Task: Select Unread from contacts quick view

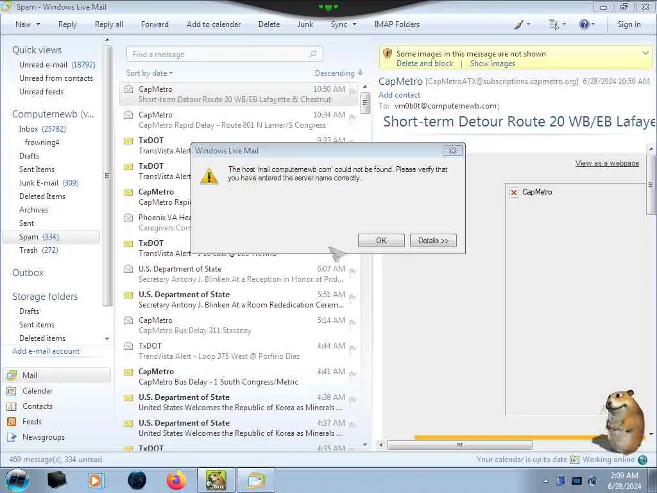Action: pos(56,78)
